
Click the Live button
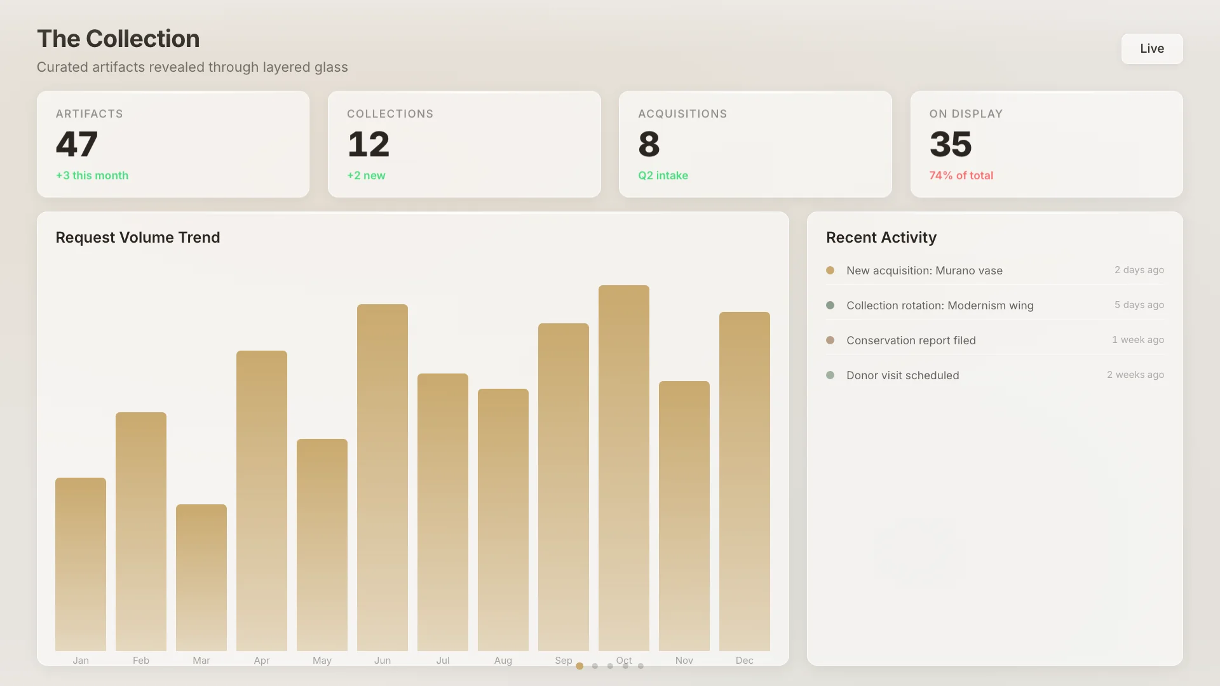point(1151,49)
